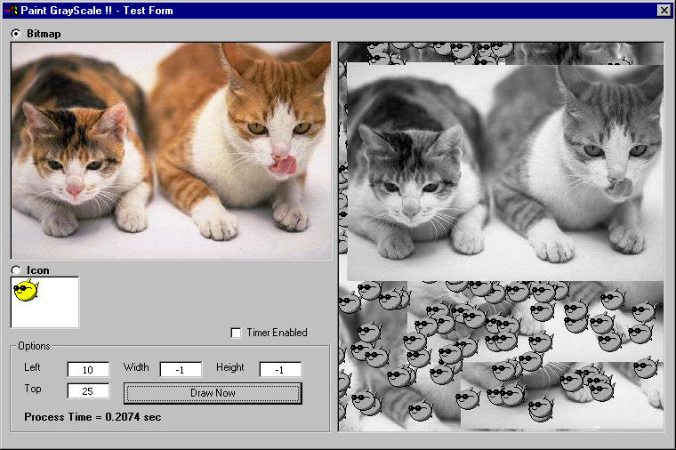The width and height of the screenshot is (676, 450).
Task: Click the application icon in the title bar
Action: (x=10, y=11)
